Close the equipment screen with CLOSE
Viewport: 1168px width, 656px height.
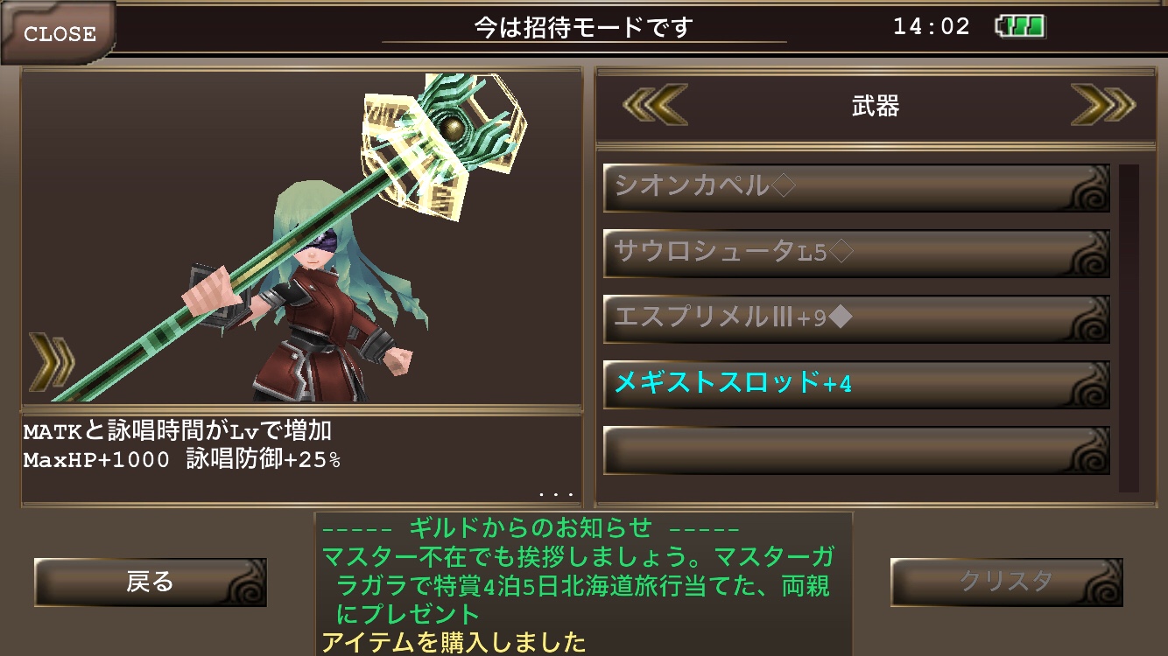click(x=59, y=33)
